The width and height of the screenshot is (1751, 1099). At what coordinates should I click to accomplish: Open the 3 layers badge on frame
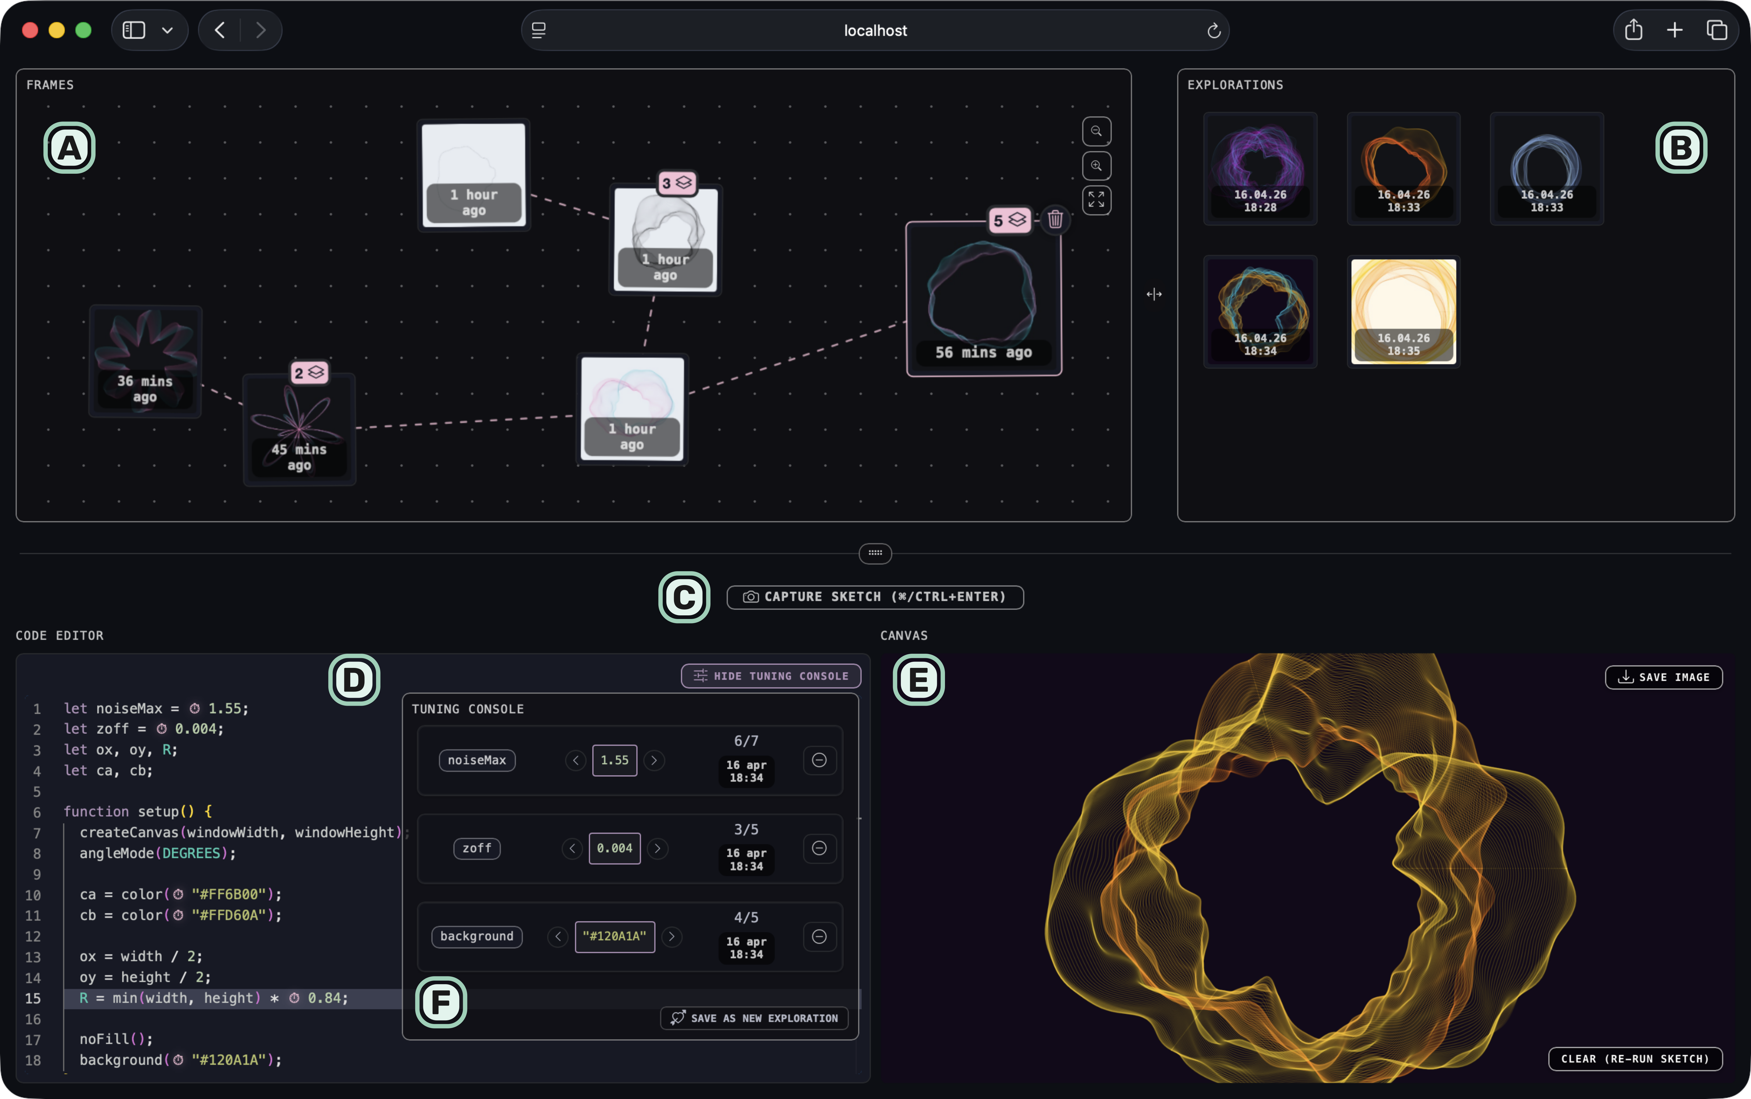point(677,183)
